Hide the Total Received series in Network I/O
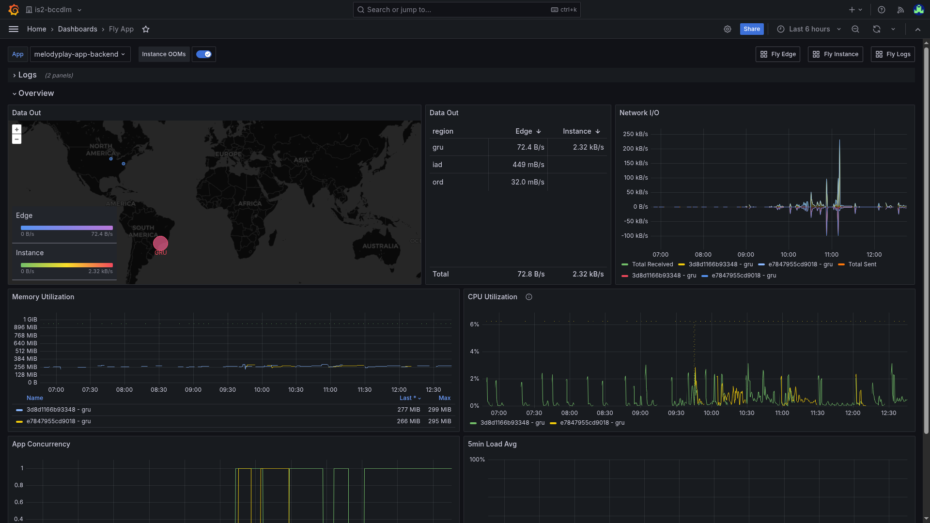Viewport: 930px width, 523px height. pos(652,264)
